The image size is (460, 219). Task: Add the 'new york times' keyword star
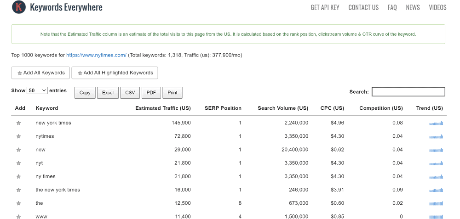19,123
